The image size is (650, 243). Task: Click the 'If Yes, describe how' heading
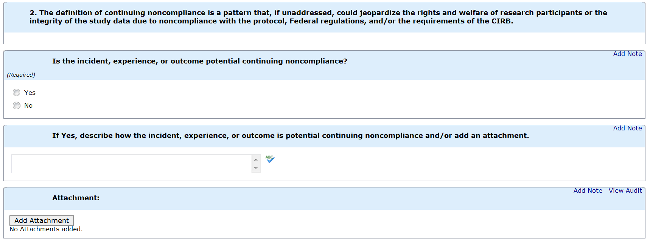point(290,135)
